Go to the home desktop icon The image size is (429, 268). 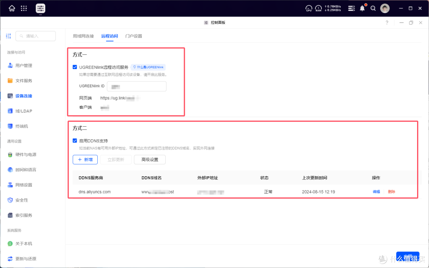12,8
